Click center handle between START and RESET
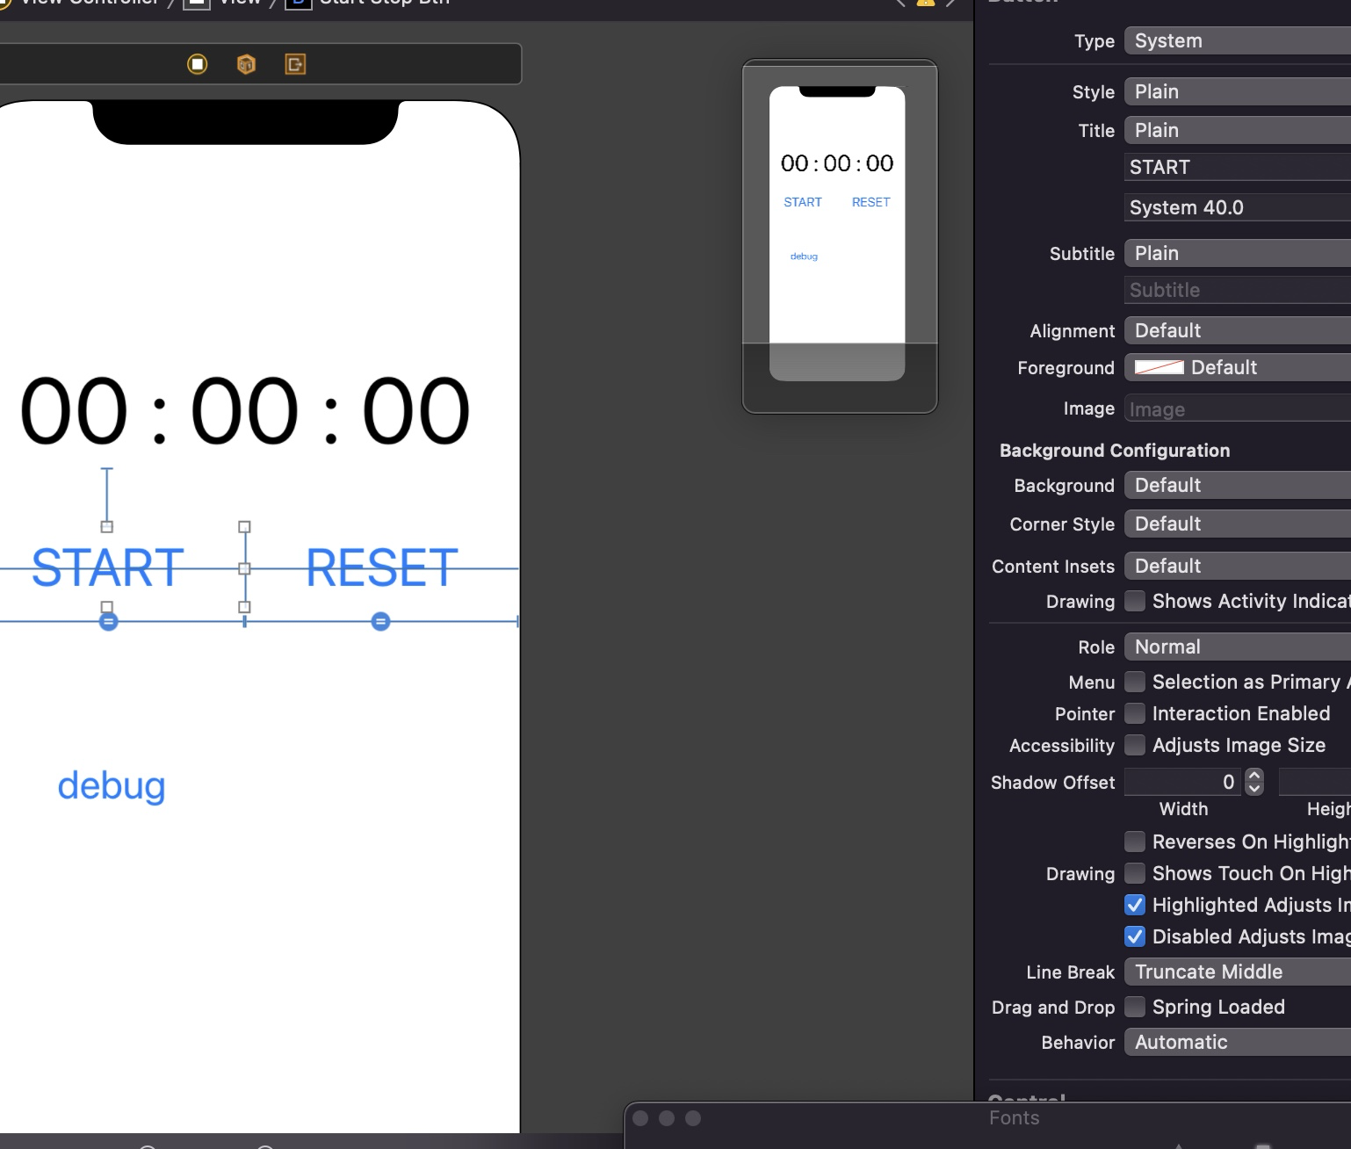1351x1149 pixels. pos(245,568)
